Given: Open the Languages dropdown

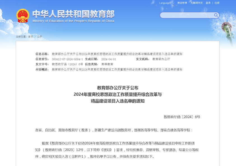Looking at the screenshot, I should tap(167, 3).
